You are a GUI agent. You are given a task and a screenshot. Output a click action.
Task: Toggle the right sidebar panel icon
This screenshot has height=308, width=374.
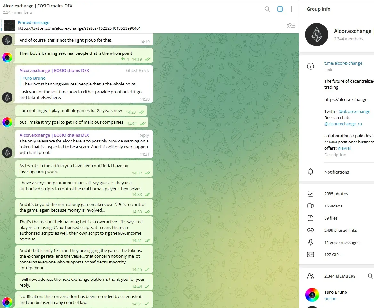[280, 9]
